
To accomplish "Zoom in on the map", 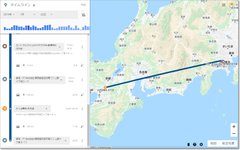I will (234, 126).
